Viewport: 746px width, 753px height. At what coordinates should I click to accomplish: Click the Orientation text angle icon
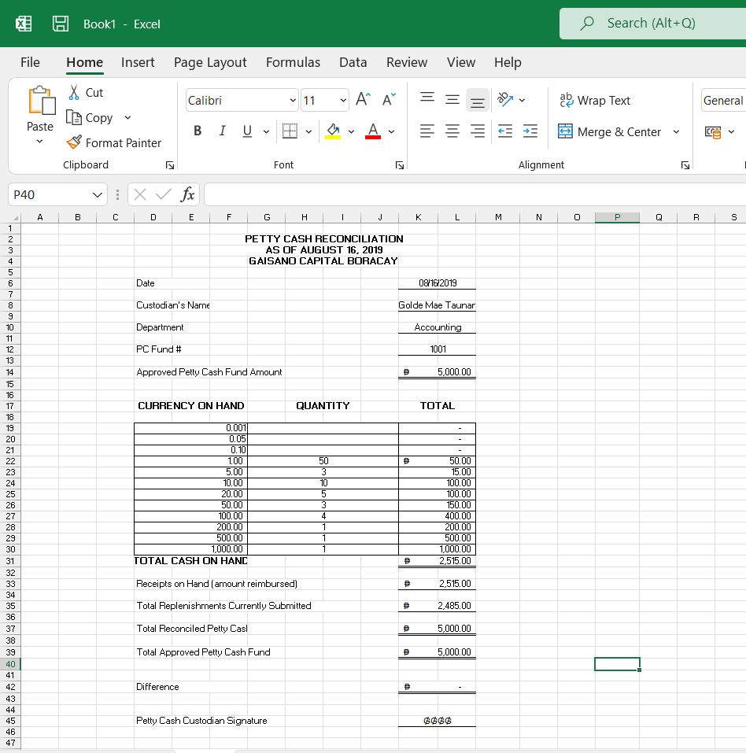coord(504,100)
